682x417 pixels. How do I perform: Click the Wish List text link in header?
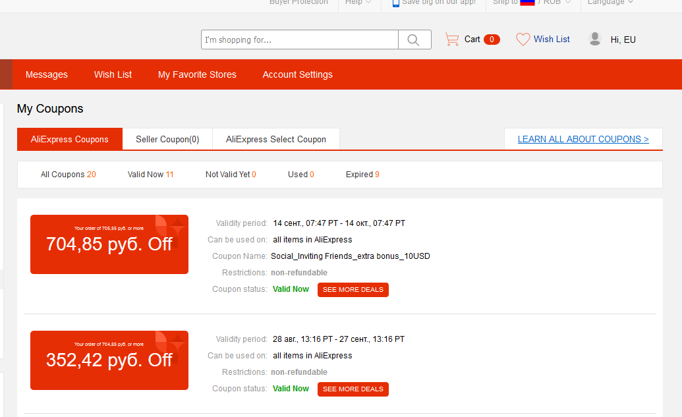coord(552,39)
